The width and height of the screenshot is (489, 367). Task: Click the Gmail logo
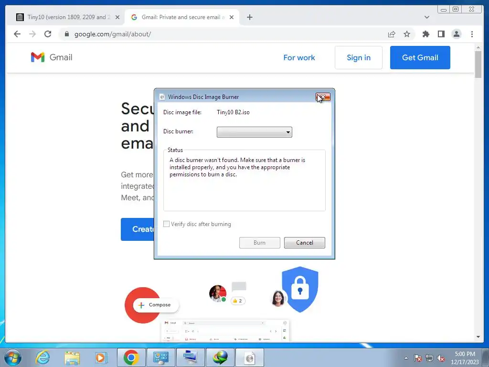coord(52,57)
